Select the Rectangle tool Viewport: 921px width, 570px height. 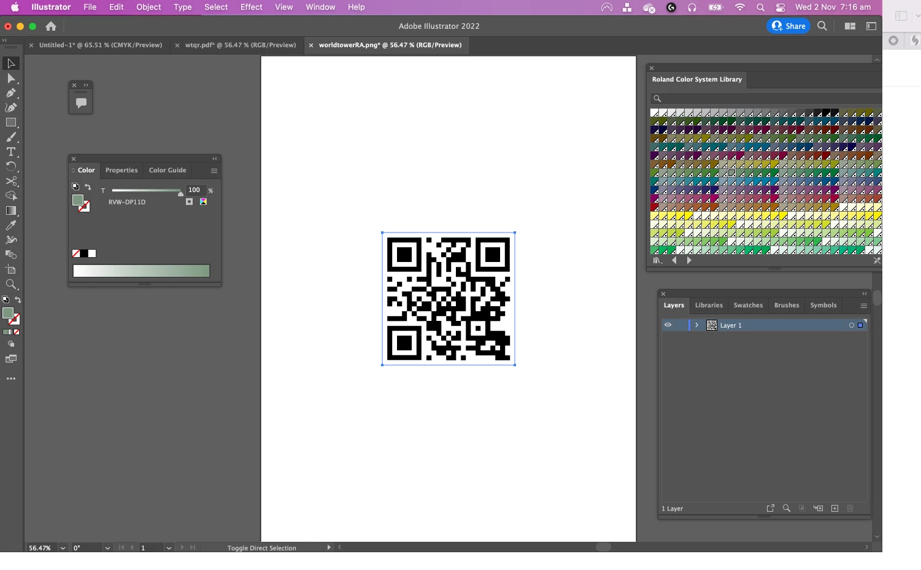point(10,123)
